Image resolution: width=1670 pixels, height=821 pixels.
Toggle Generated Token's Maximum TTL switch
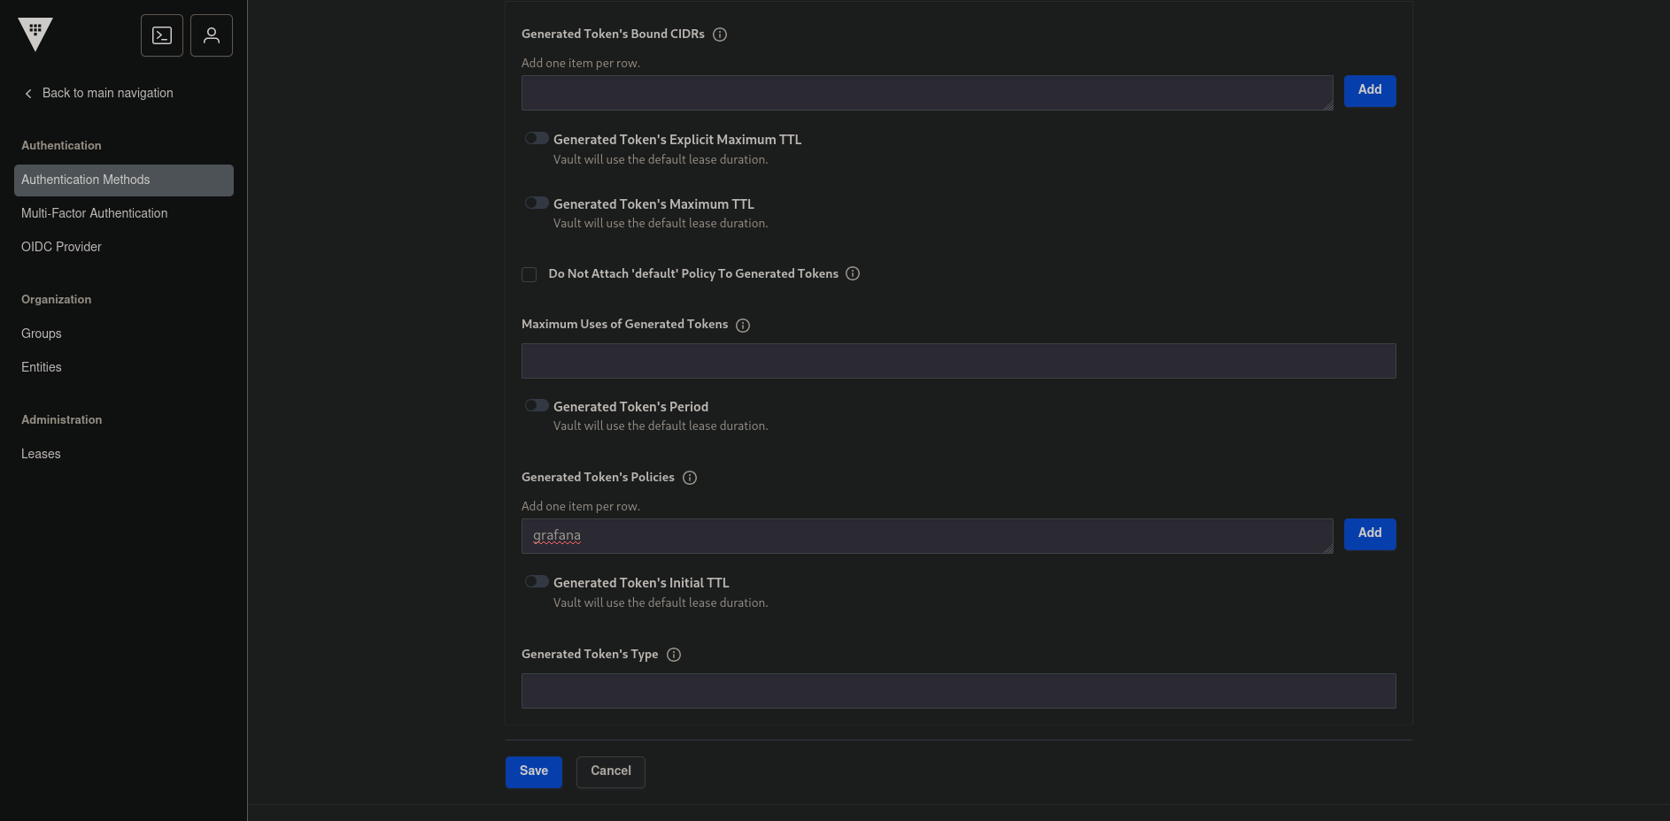pos(537,203)
